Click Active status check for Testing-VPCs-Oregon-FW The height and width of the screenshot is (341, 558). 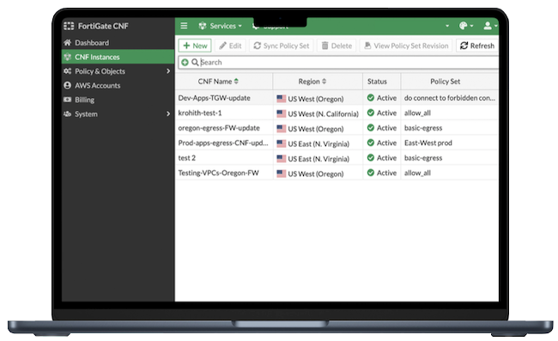(371, 173)
